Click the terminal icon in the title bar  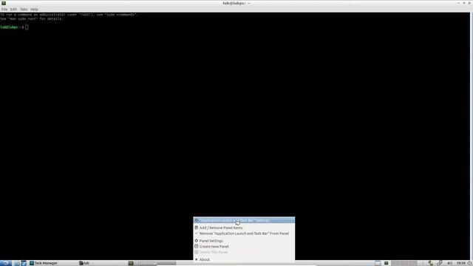pyautogui.click(x=3, y=3)
